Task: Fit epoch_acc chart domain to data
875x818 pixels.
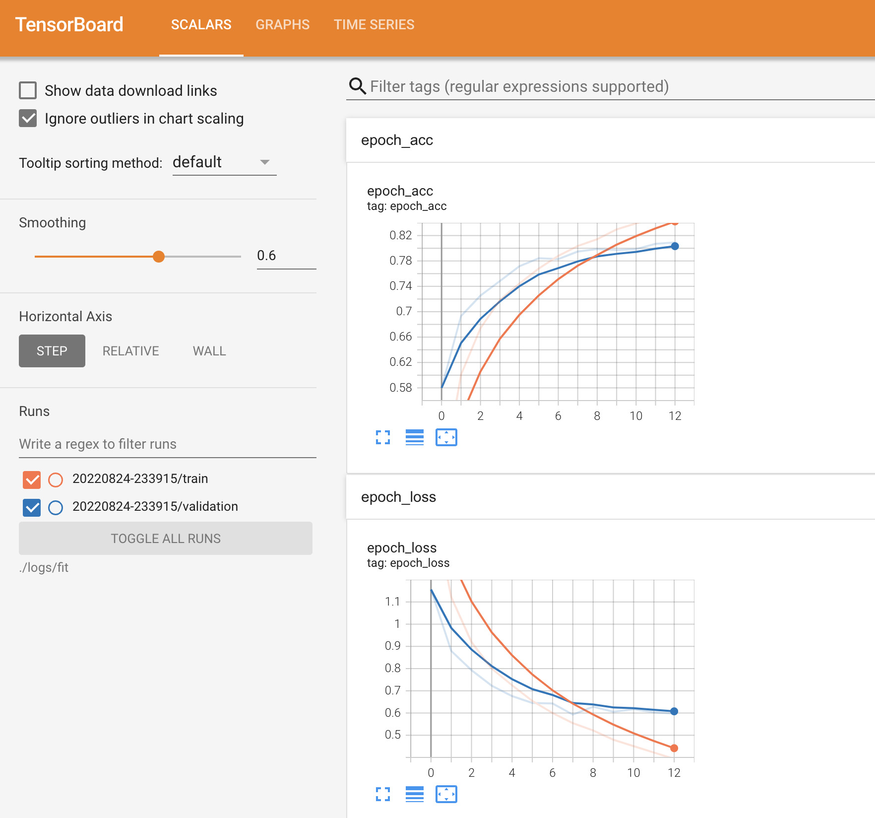Action: (x=446, y=437)
